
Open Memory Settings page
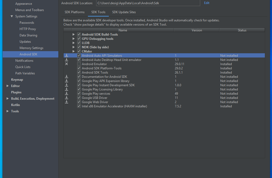[31, 48]
